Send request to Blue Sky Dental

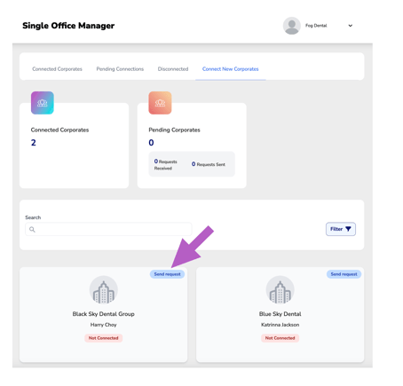(x=344, y=274)
